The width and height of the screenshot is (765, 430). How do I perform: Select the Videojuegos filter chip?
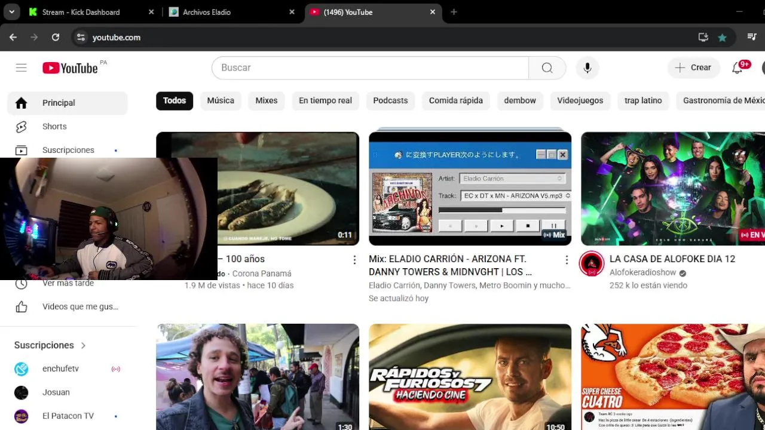click(x=580, y=100)
